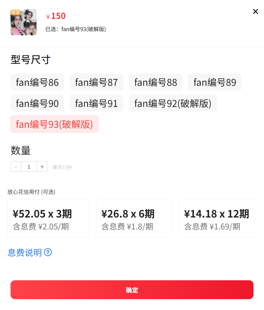Open the 息费说明 fee explanation link
Viewport: 264px width, 310px height.
pyautogui.click(x=25, y=252)
